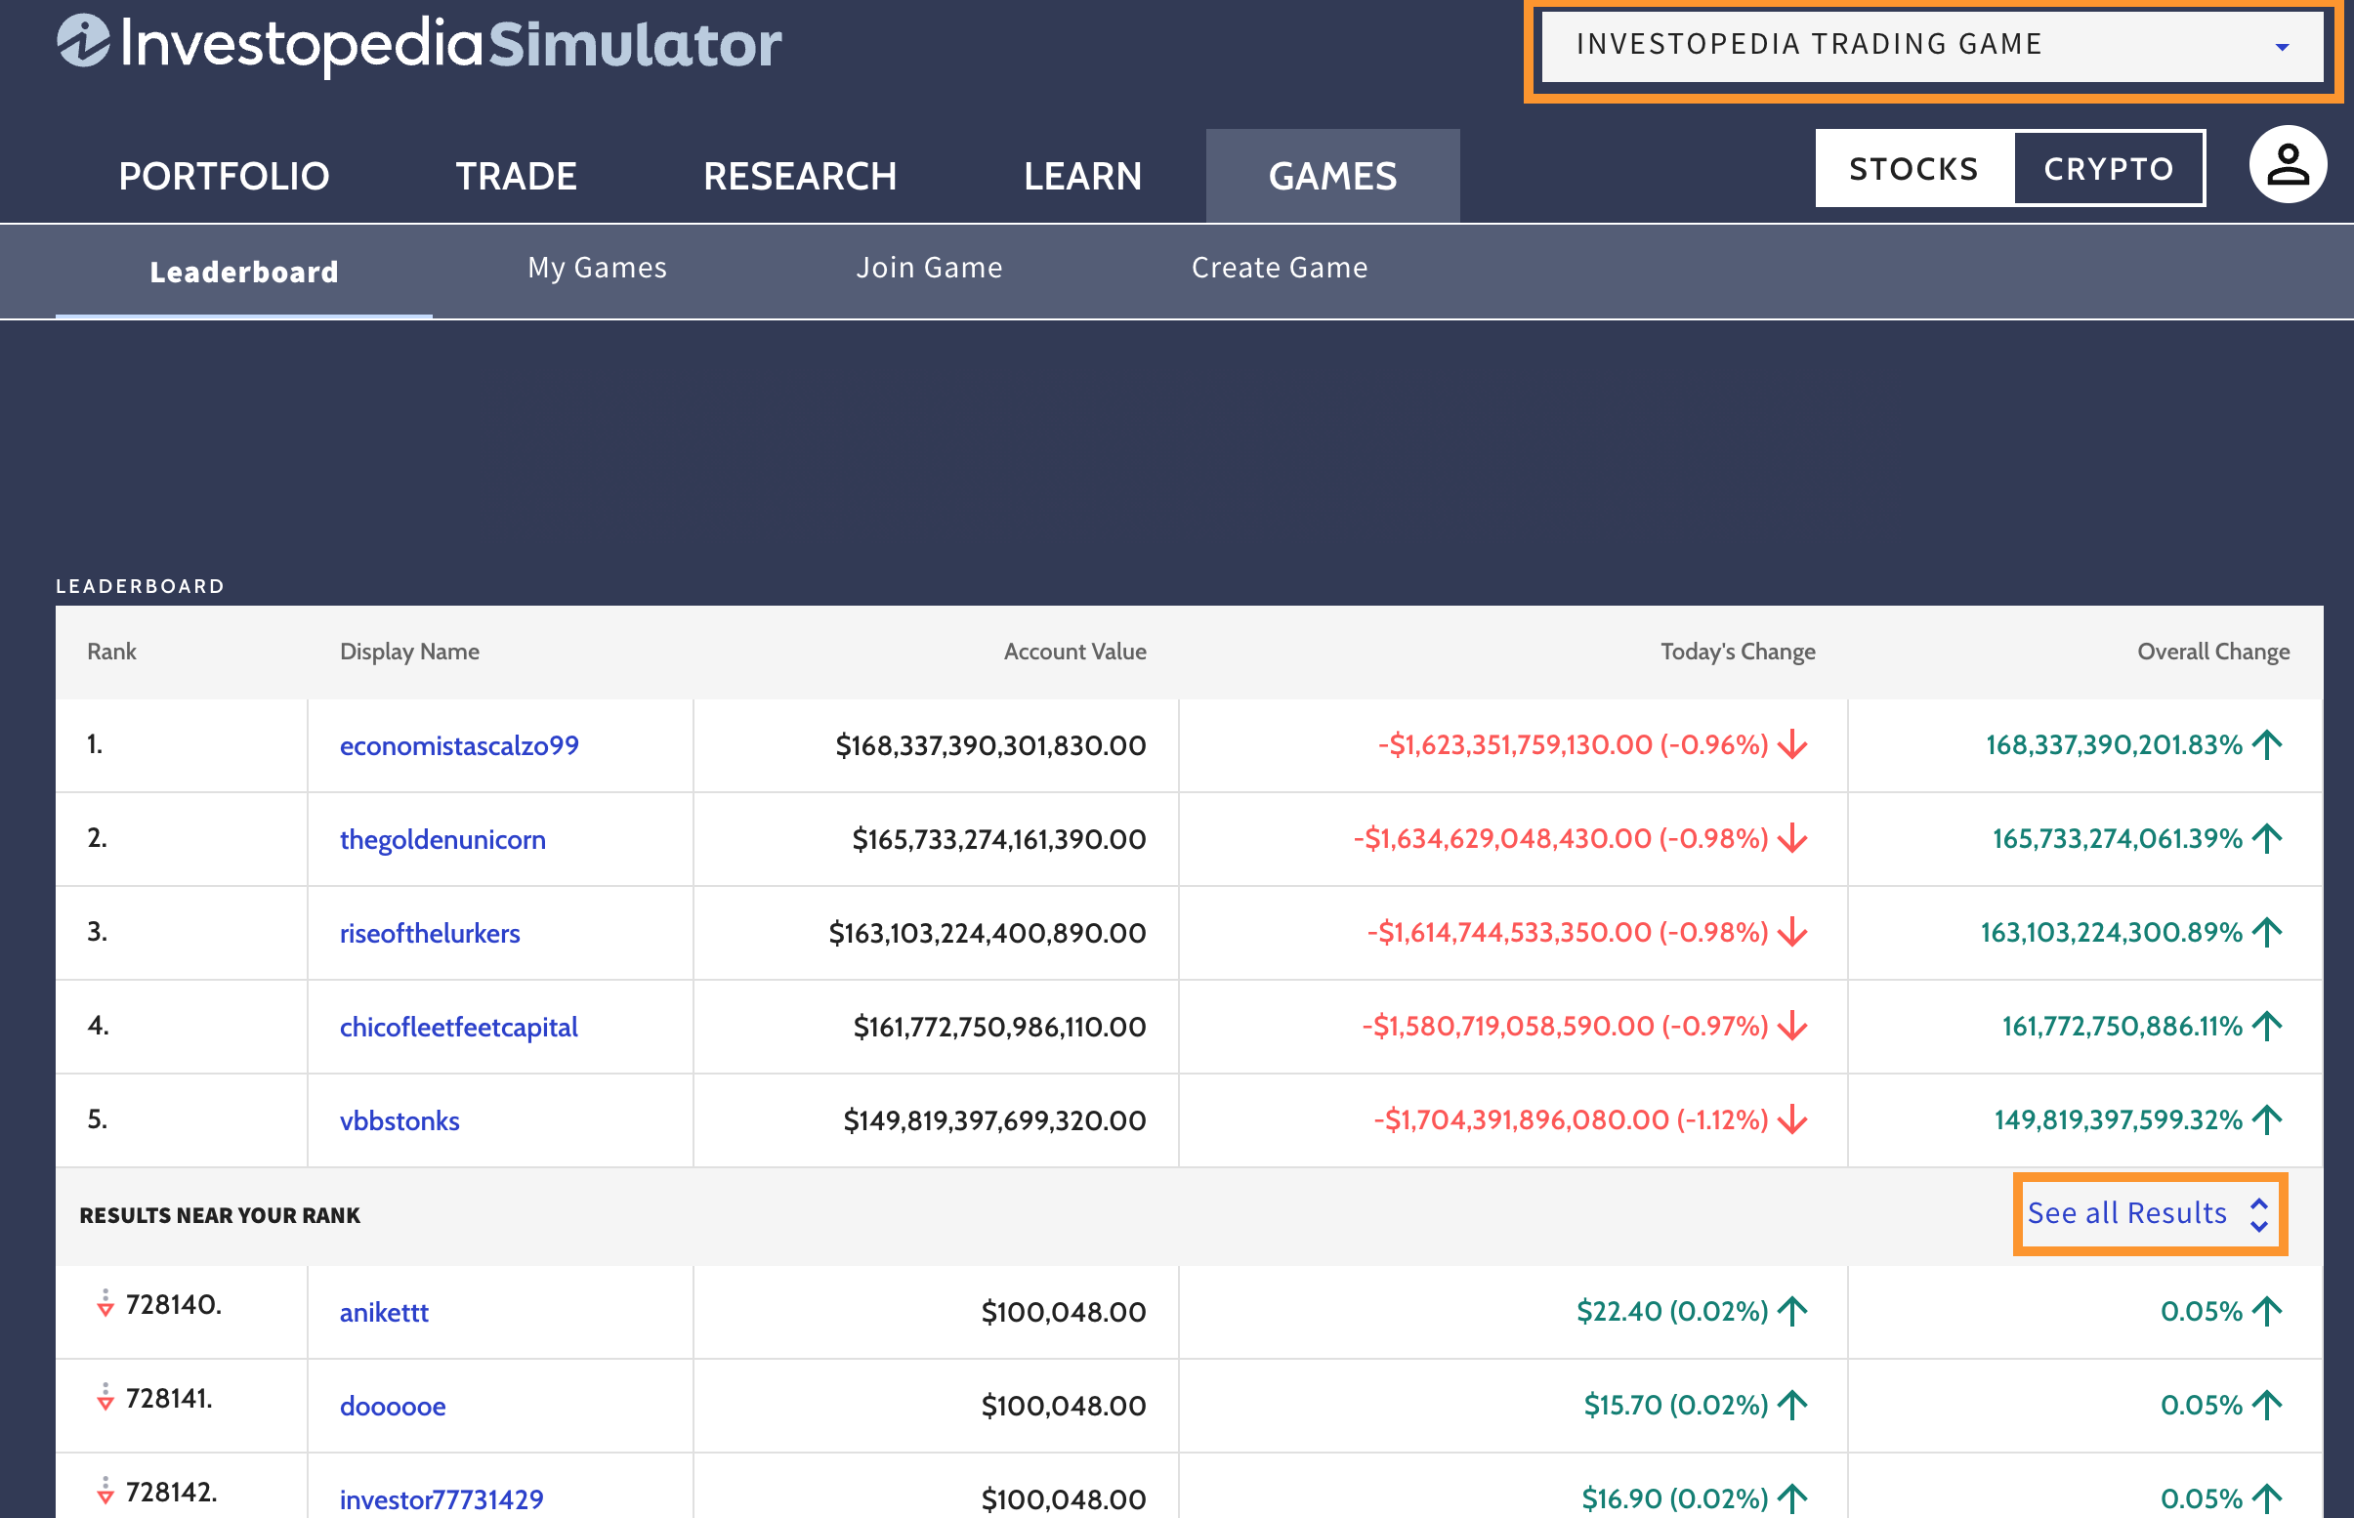Click the Overall Change column header
2354x1518 pixels.
pos(2212,652)
